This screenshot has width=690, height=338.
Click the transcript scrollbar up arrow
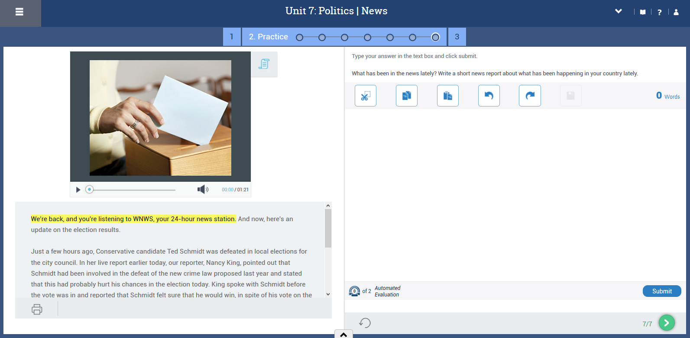coord(328,206)
